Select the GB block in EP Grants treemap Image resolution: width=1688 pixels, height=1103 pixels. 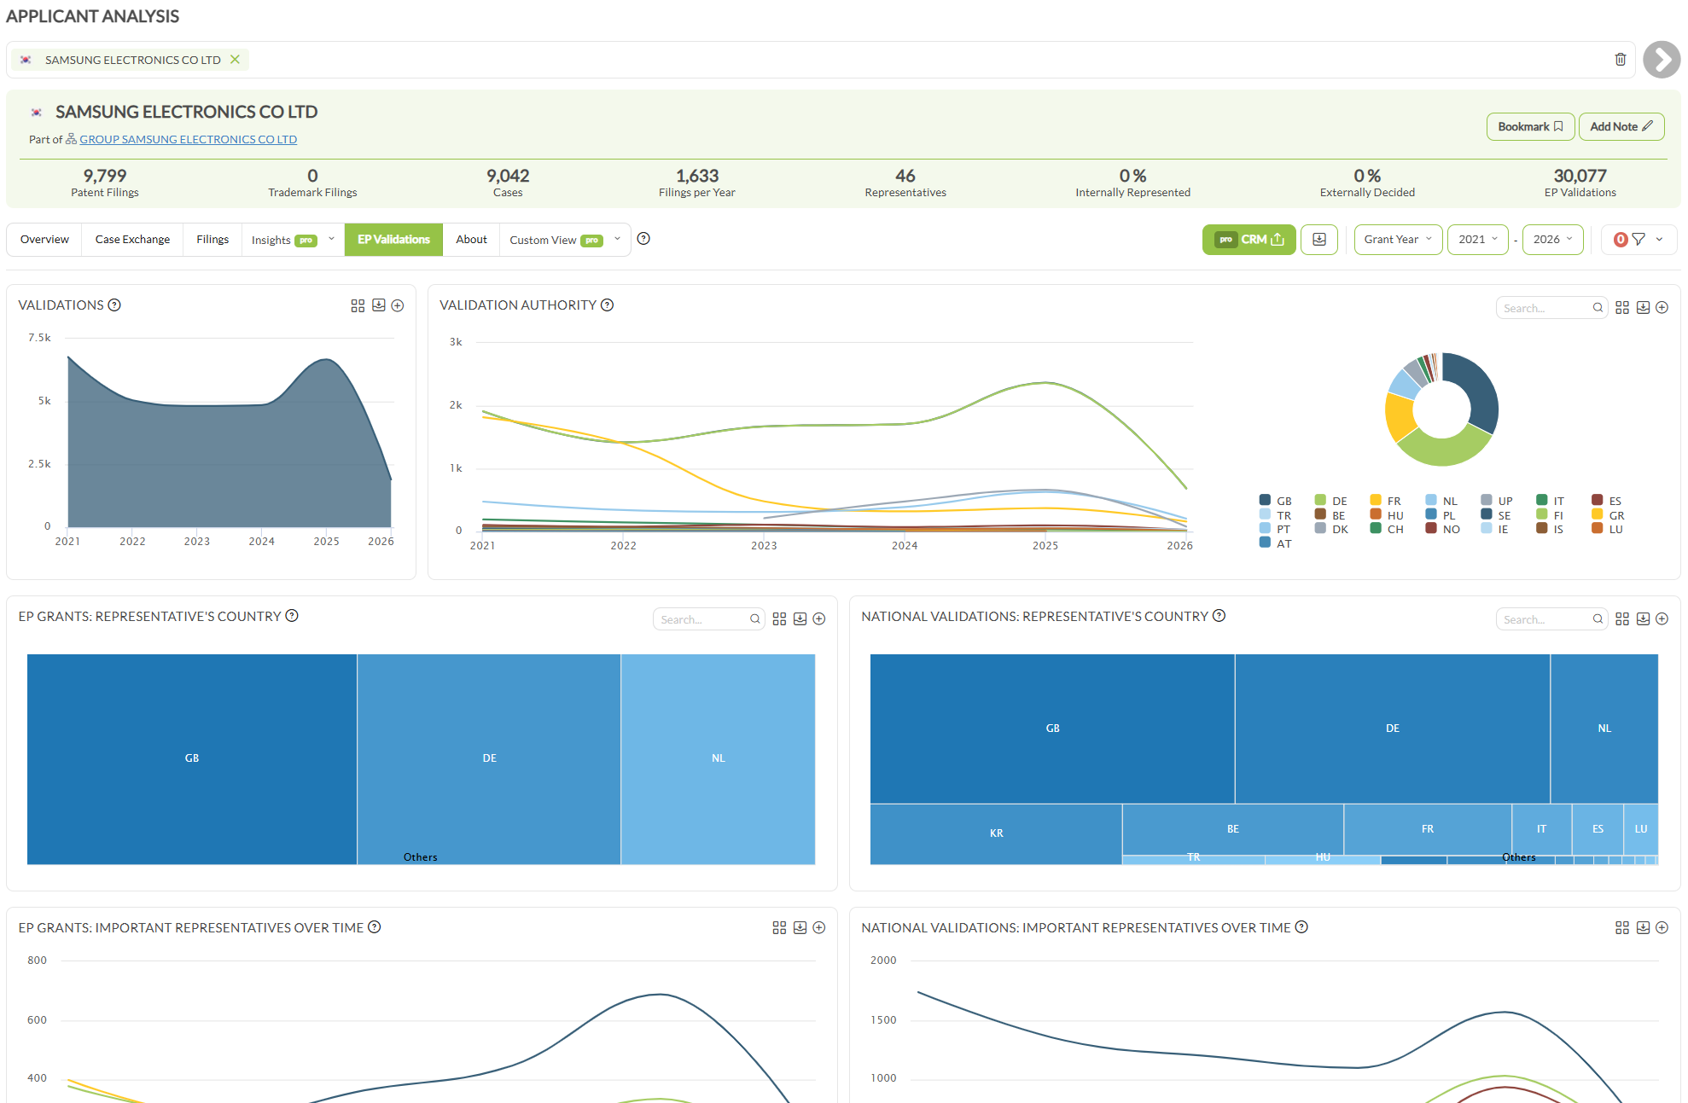[x=192, y=758]
